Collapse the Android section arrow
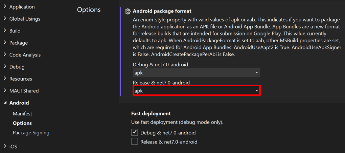The image size is (345, 153). 5,103
